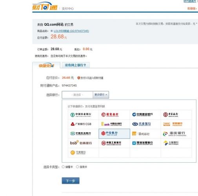
Task: Choose 深圳发展银行 (Shenzhen Development Bank)
Action: 145,143
